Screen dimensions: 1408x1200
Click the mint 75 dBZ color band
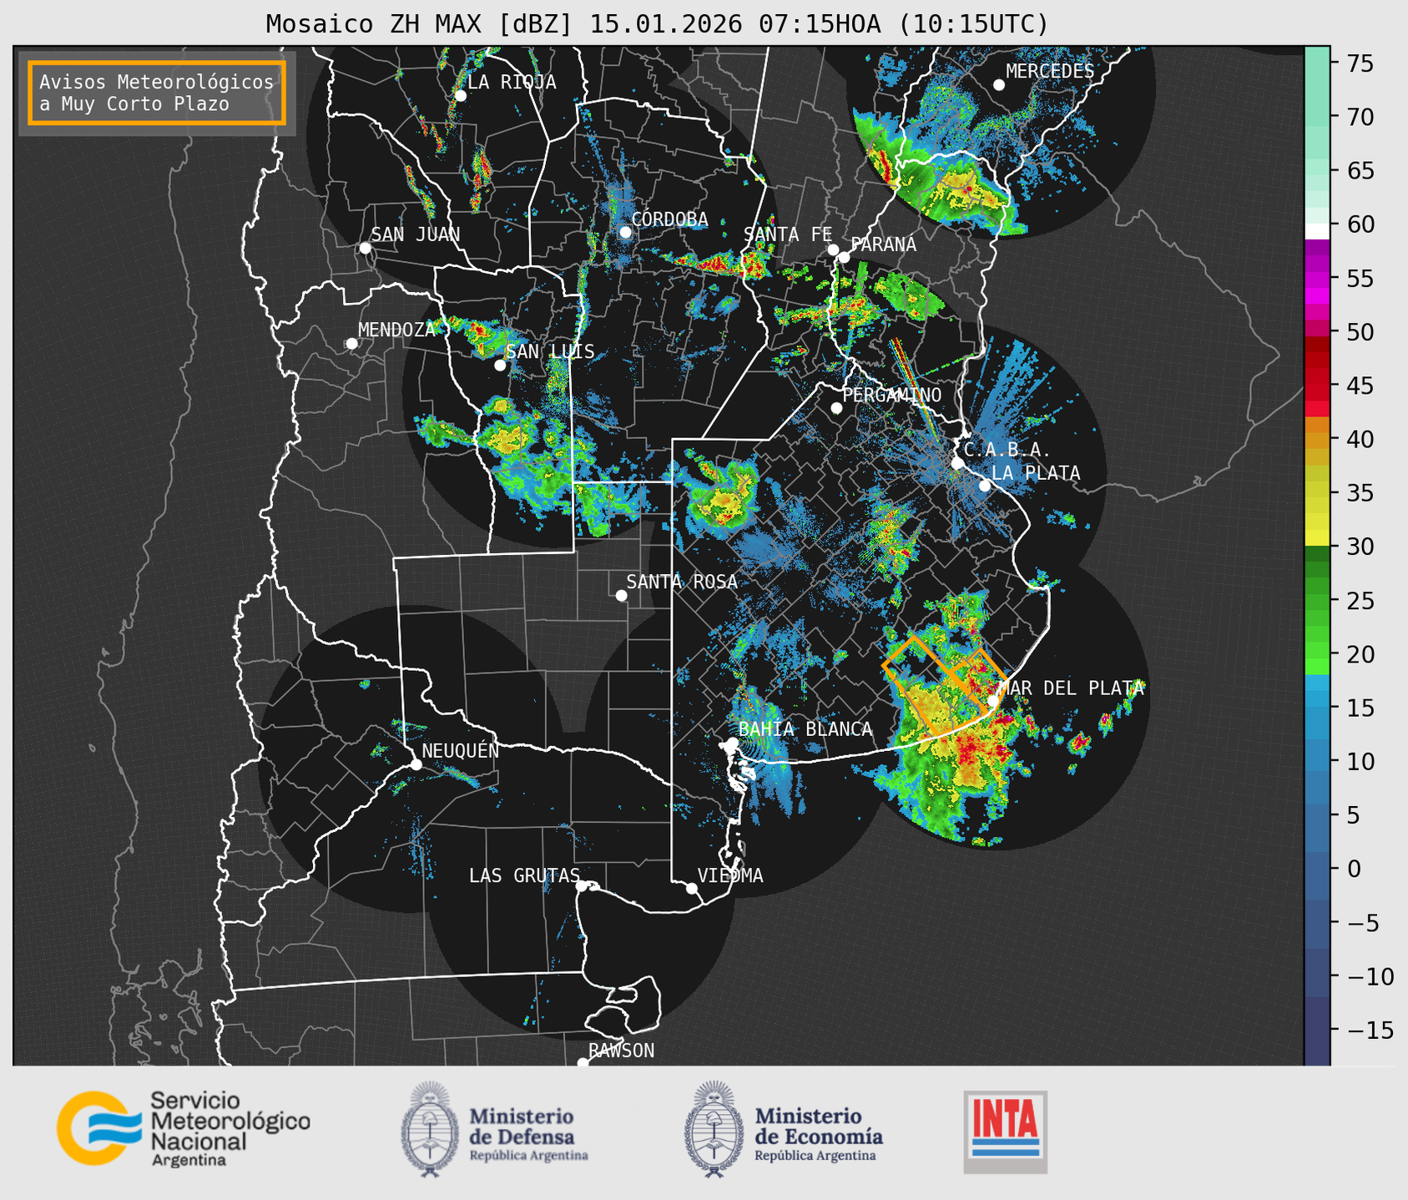pyautogui.click(x=1317, y=63)
